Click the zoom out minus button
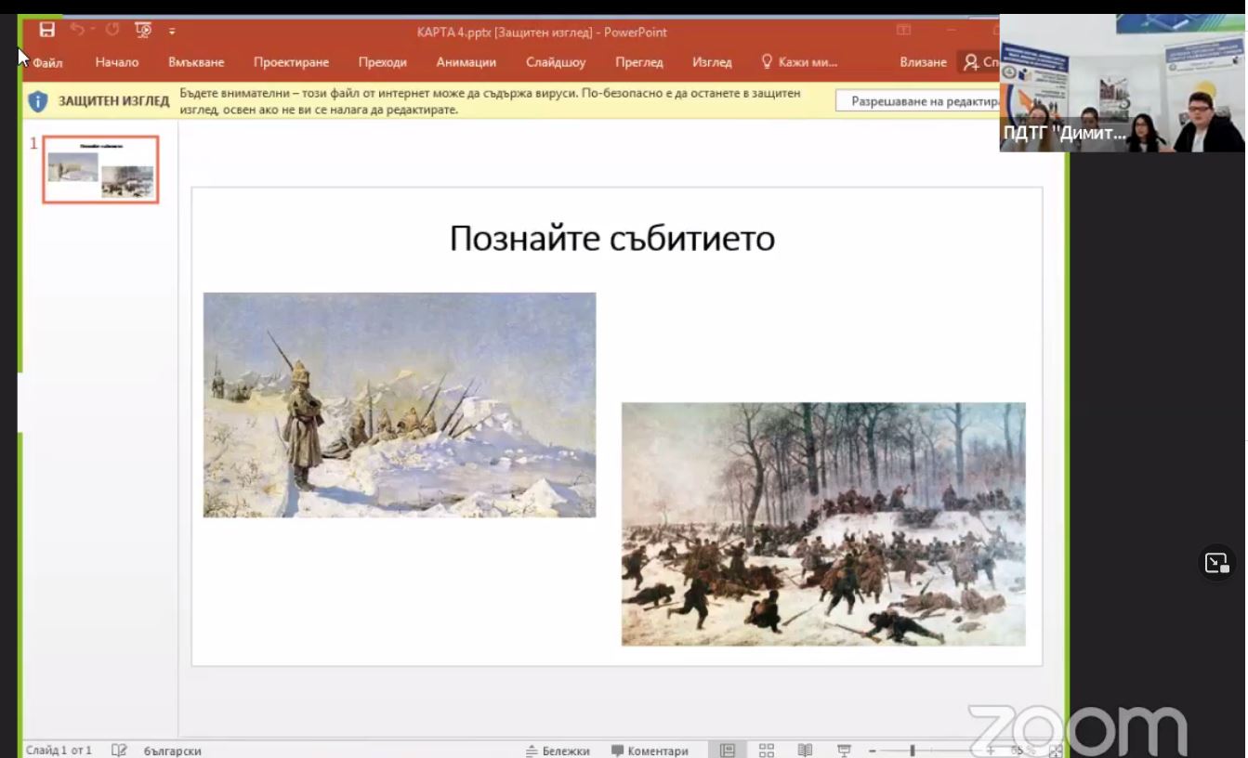Image resolution: width=1248 pixels, height=758 pixels. pyautogui.click(x=873, y=751)
